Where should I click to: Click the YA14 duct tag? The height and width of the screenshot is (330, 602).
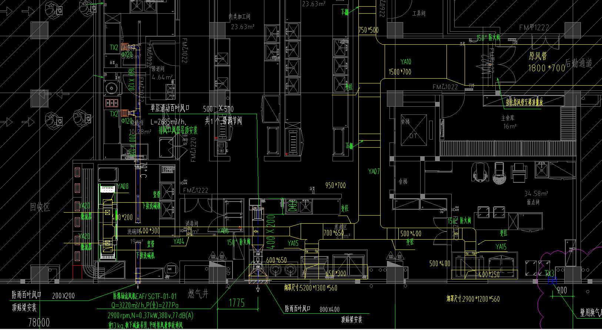[x=179, y=241]
